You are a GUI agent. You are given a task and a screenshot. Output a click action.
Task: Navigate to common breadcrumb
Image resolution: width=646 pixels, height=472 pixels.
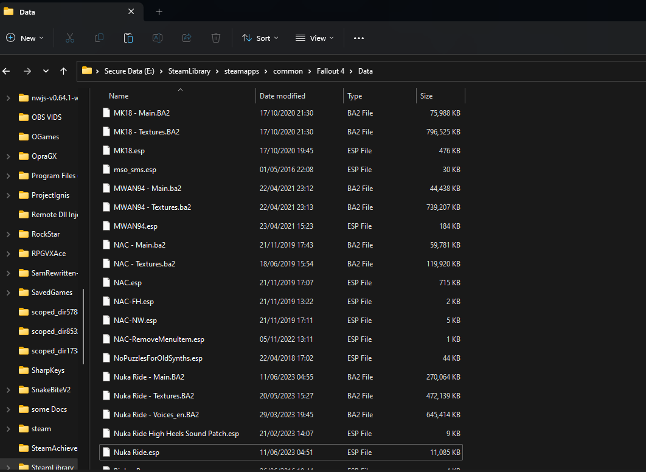pos(288,71)
